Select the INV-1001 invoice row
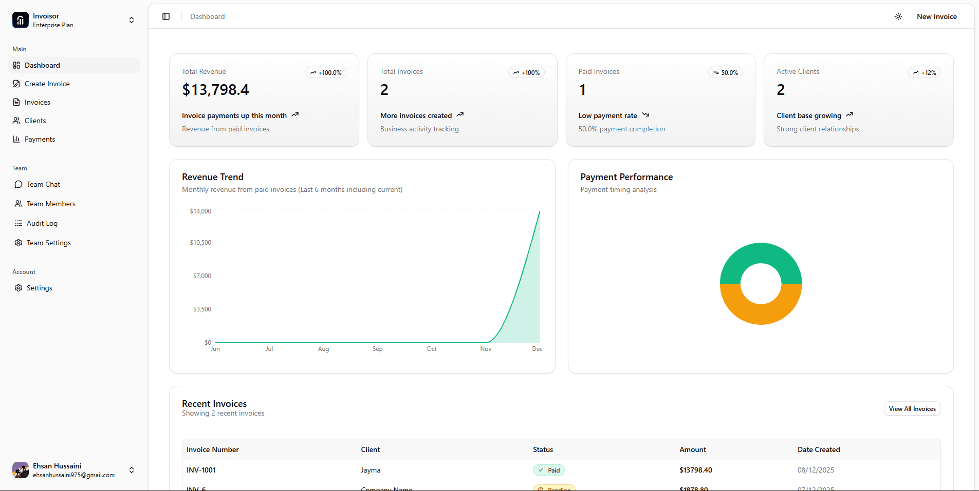Screen dimensions: 979x491 [201, 470]
